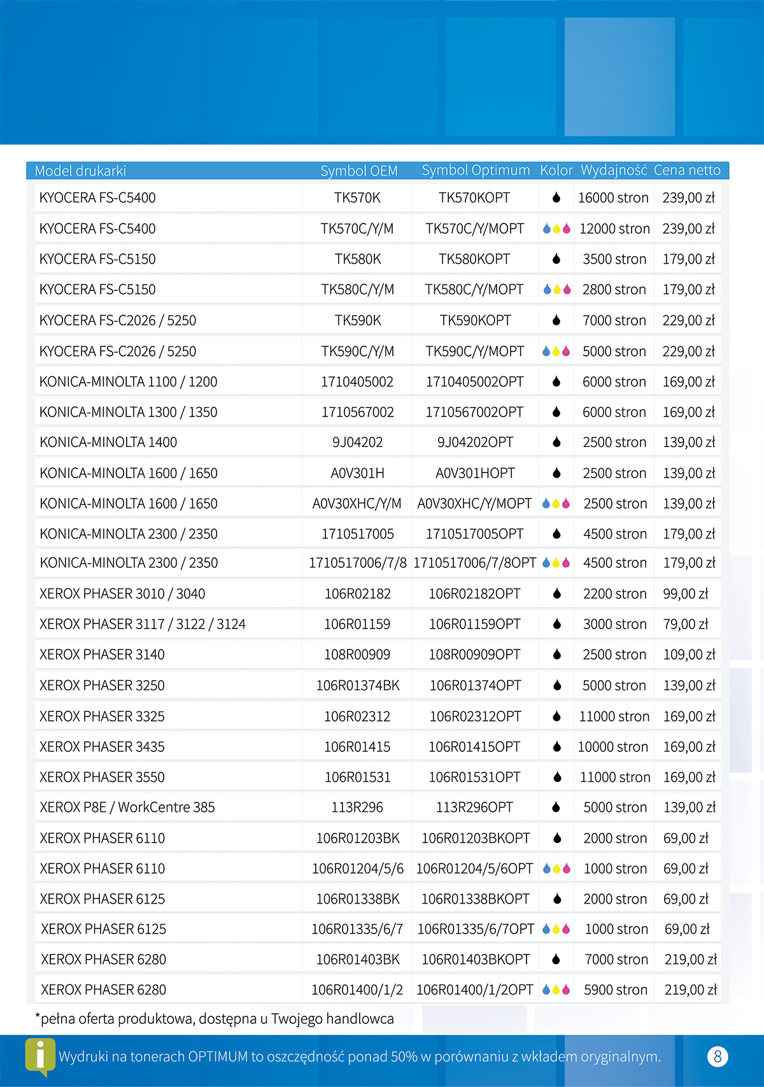
Task: Click the "Cena netto" column header
Action: click(x=687, y=170)
